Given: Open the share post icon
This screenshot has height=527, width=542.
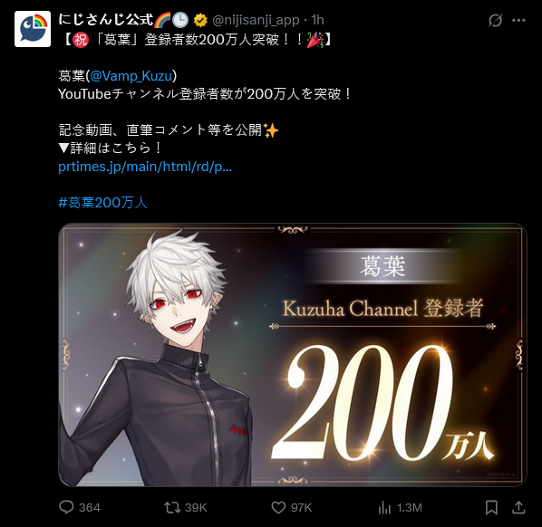Looking at the screenshot, I should 518,507.
